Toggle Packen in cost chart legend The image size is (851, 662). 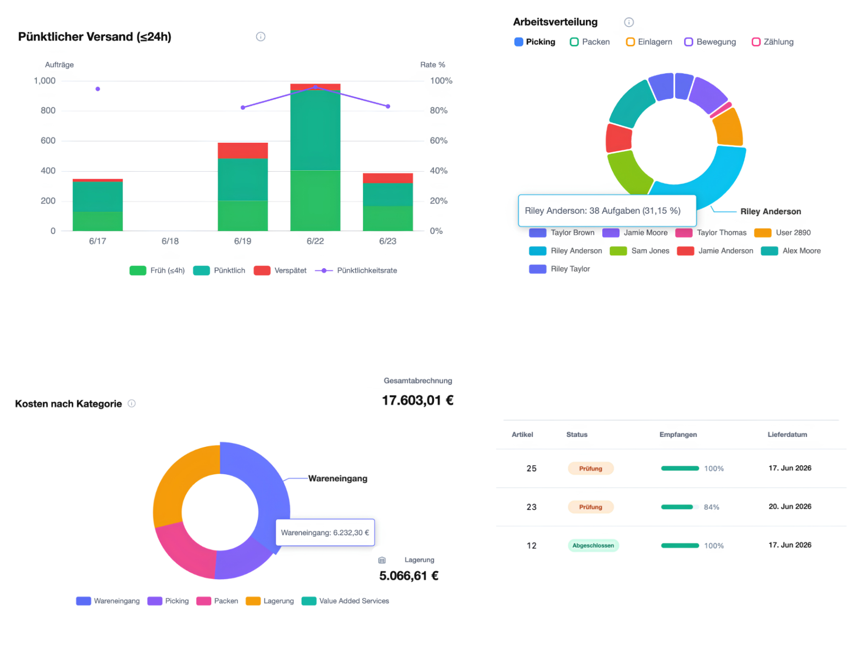tap(217, 601)
